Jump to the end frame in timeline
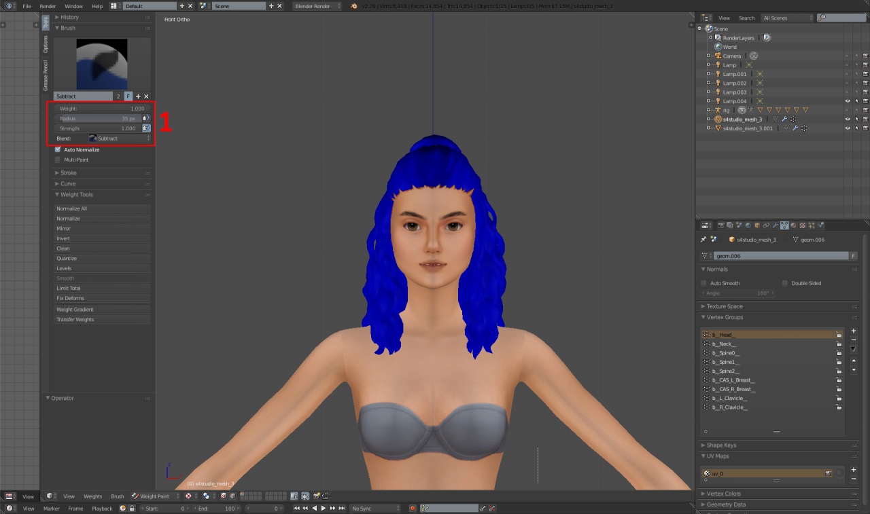 tap(342, 508)
